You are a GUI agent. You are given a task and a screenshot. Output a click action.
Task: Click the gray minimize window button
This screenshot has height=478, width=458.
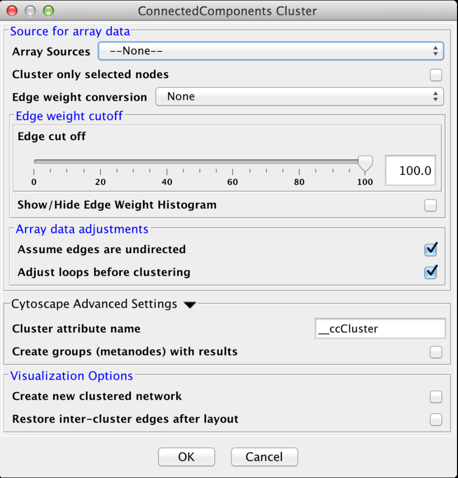tap(30, 11)
